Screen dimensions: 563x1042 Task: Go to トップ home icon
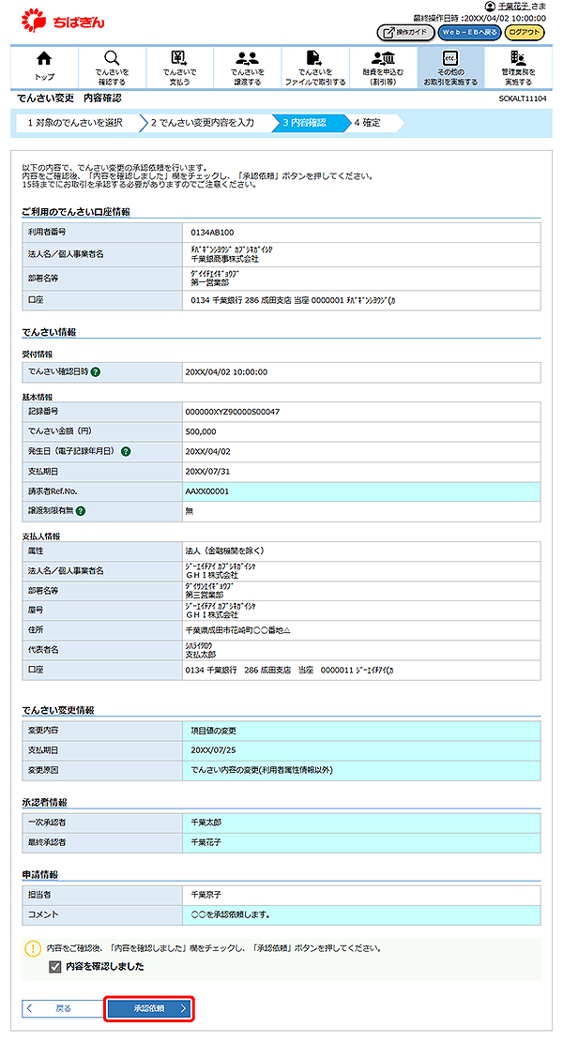coord(44,66)
